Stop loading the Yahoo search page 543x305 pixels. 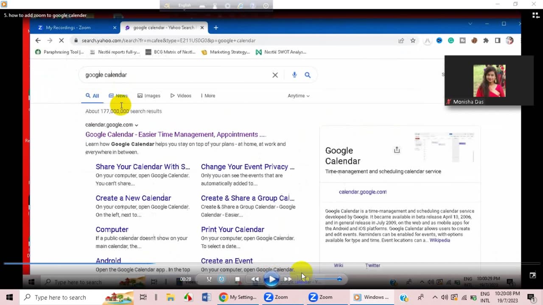click(x=62, y=40)
